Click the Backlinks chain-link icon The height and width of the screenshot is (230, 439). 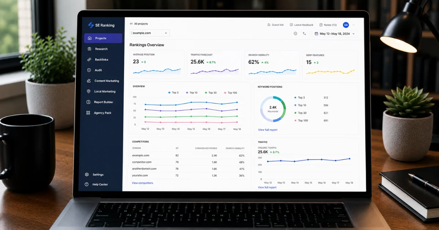pyautogui.click(x=89, y=60)
